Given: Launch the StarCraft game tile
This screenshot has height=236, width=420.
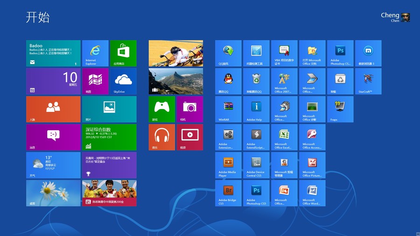Looking at the screenshot, I should point(368,81).
